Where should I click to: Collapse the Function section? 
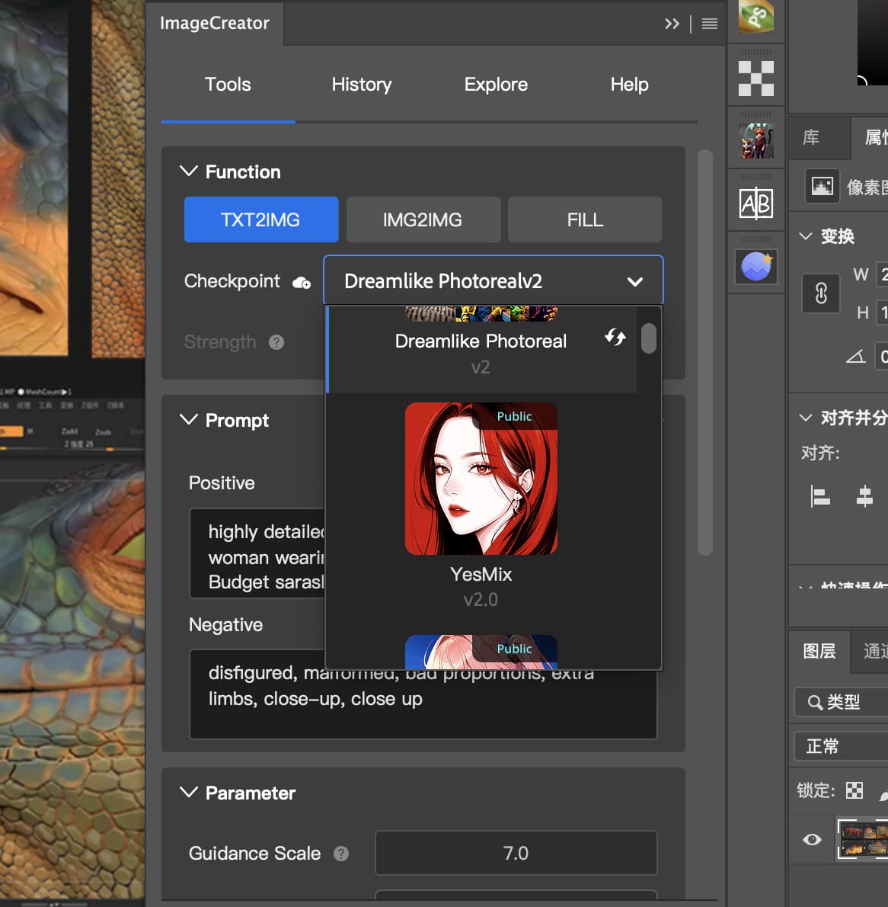coord(188,171)
